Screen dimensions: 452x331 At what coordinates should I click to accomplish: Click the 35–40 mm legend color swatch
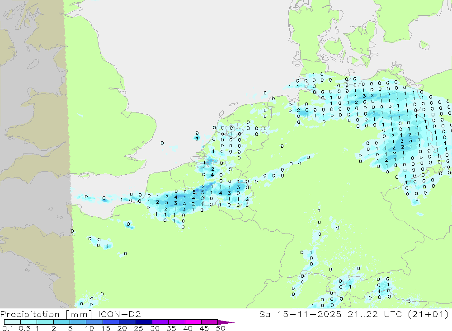coord(177,322)
